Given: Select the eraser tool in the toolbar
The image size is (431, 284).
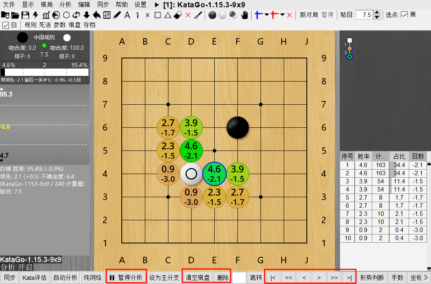Looking at the screenshot, I should (178, 15).
